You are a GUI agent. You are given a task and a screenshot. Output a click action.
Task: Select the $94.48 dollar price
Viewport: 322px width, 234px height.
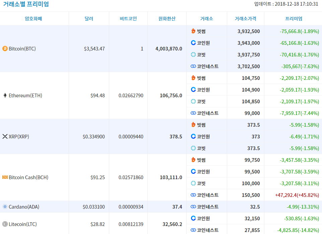[98, 96]
